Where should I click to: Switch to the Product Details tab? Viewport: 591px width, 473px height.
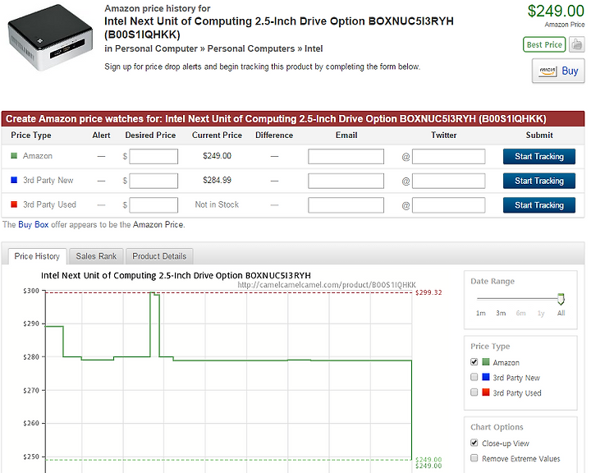[x=159, y=256]
